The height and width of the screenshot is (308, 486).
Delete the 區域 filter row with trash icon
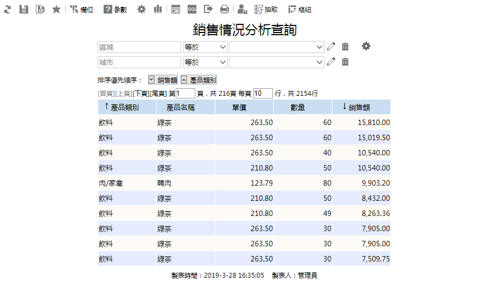[x=345, y=47]
